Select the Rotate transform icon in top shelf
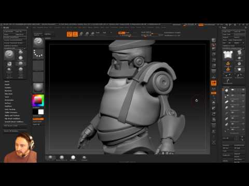249x186 pixels. point(93,34)
